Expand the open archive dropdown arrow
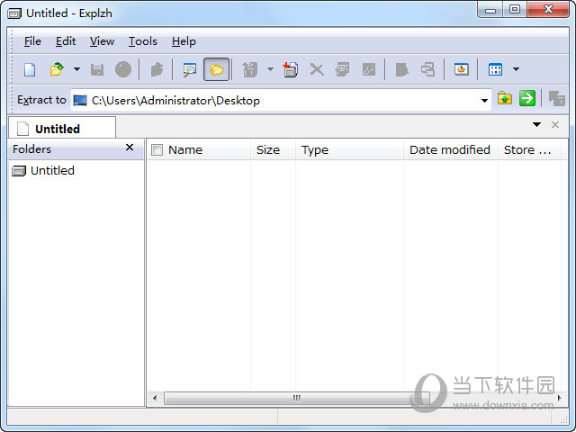 (76, 69)
